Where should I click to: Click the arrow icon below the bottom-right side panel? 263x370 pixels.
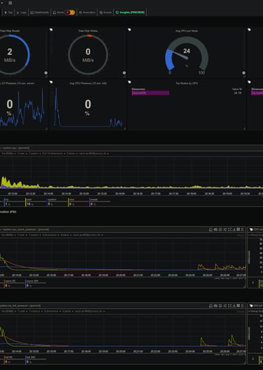coord(253,359)
